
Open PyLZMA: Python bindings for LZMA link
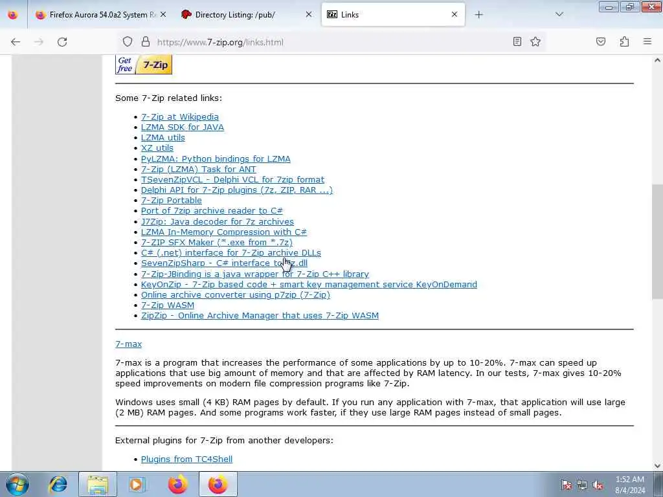click(216, 159)
